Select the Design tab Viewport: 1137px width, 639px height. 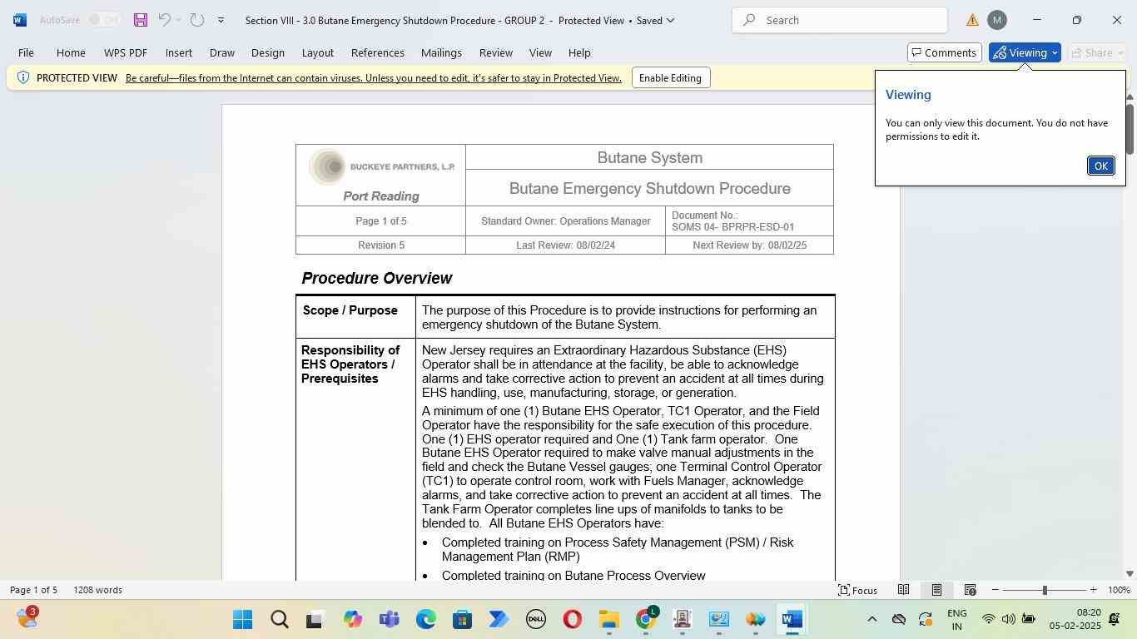pos(268,52)
